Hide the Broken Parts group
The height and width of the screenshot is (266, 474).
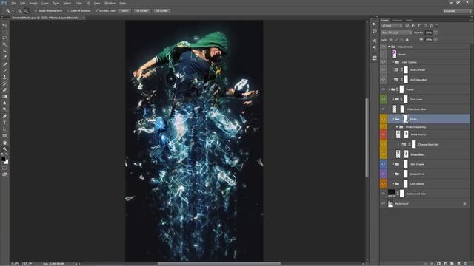coord(384,174)
